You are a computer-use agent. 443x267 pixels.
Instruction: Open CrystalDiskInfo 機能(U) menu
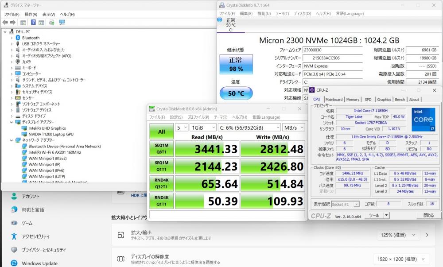click(x=264, y=14)
